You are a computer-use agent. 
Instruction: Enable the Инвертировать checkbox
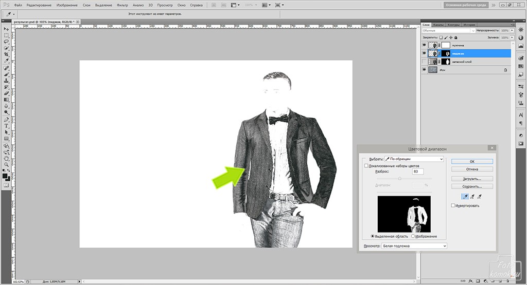point(453,205)
